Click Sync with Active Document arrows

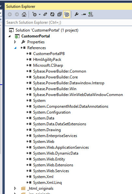pos(45,14)
